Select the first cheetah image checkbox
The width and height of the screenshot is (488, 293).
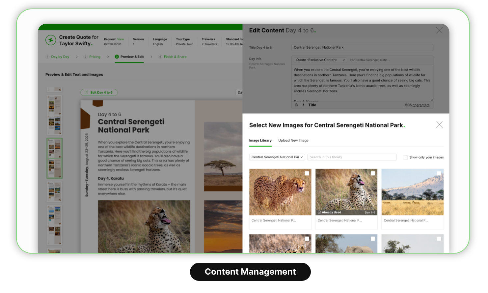click(x=307, y=173)
